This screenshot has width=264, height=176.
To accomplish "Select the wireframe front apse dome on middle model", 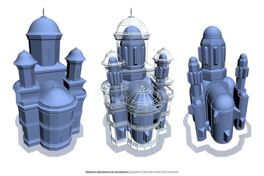I will 143,99.
